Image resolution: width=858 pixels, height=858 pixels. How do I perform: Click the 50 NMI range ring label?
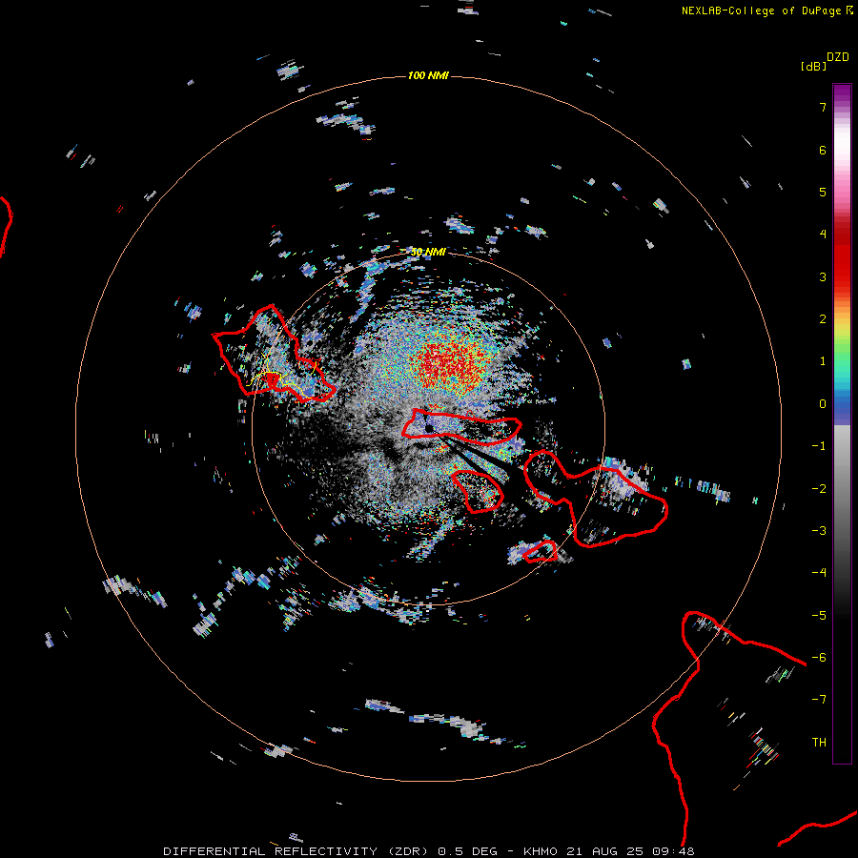[428, 253]
